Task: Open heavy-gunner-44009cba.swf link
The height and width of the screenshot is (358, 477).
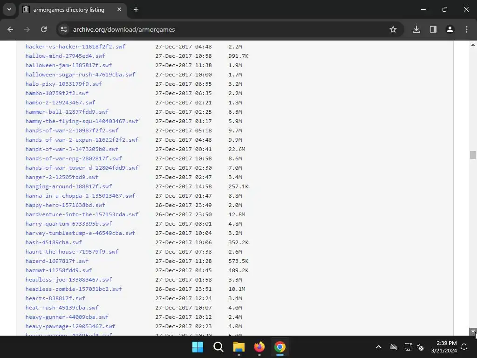Action: (x=67, y=317)
